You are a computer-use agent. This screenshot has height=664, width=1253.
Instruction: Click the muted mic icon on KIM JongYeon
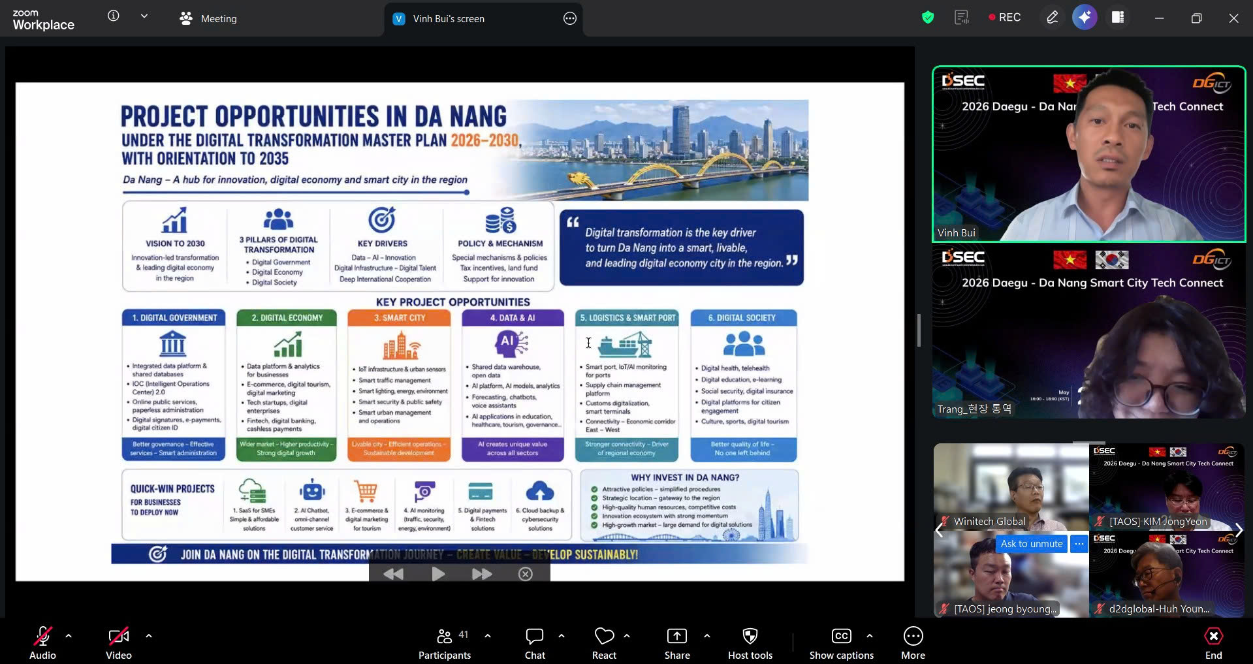coord(1100,521)
